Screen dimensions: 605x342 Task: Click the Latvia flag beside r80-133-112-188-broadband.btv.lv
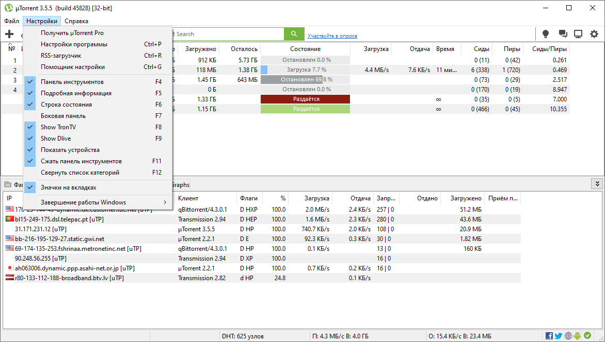coord(10,278)
